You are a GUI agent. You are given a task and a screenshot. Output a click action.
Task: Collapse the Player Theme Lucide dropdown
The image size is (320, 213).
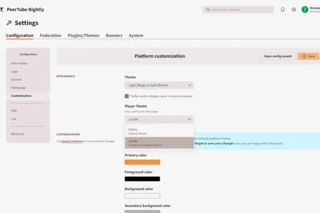(159, 119)
